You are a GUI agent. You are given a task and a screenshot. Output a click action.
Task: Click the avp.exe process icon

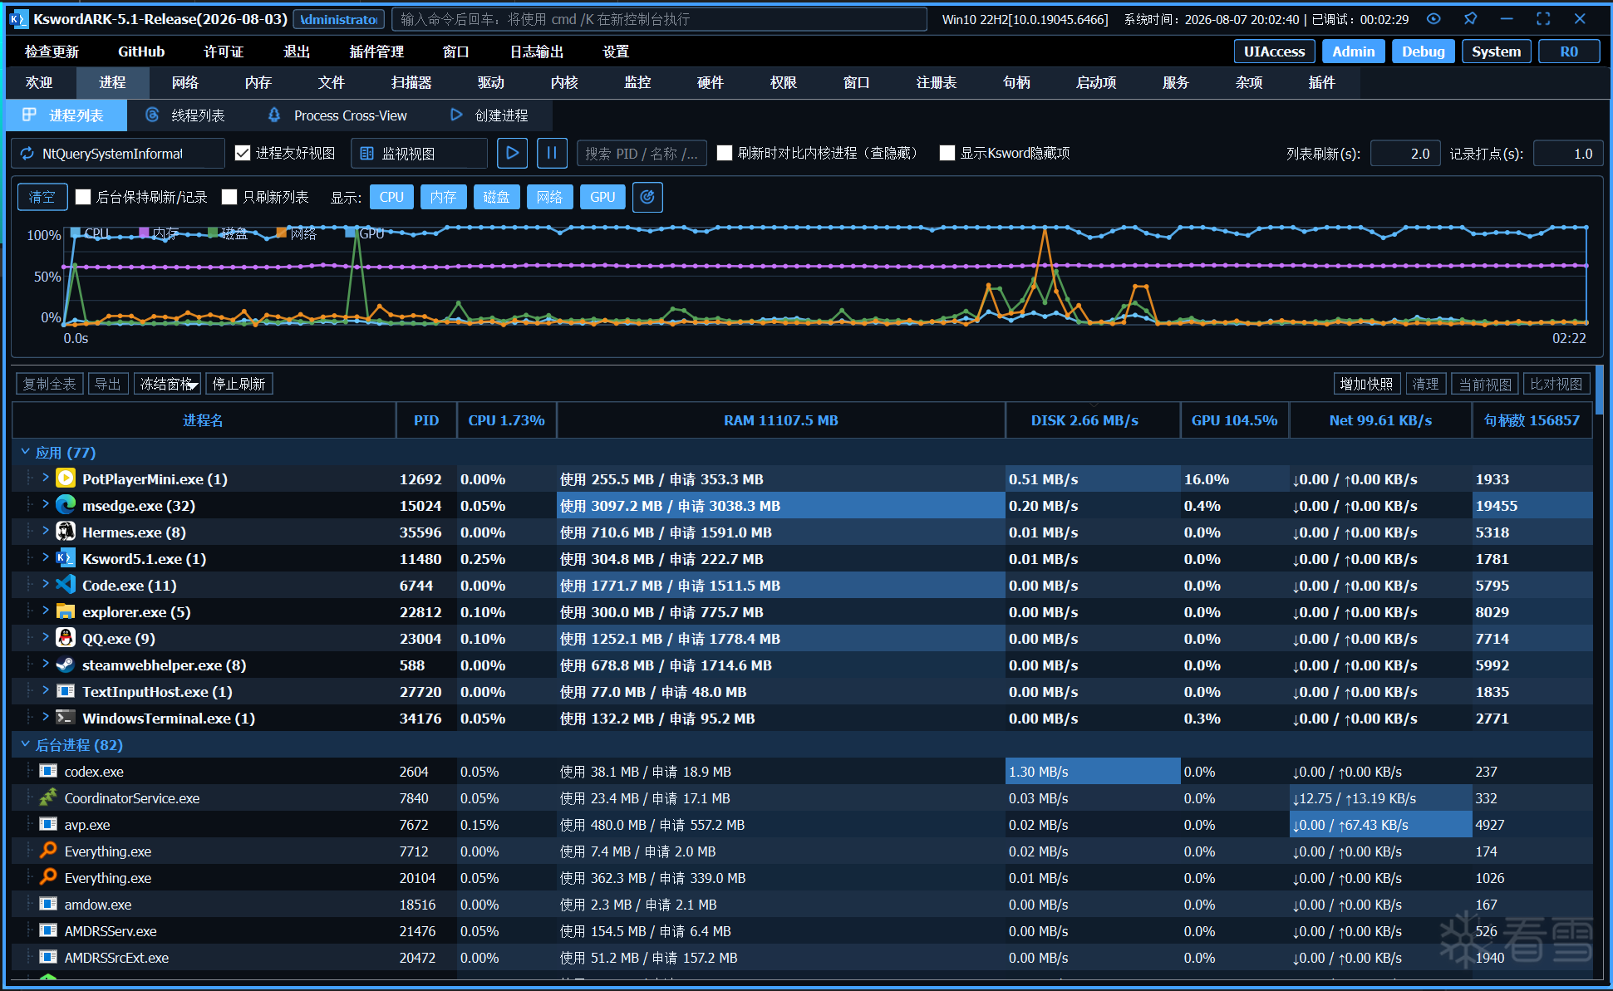click(x=48, y=824)
